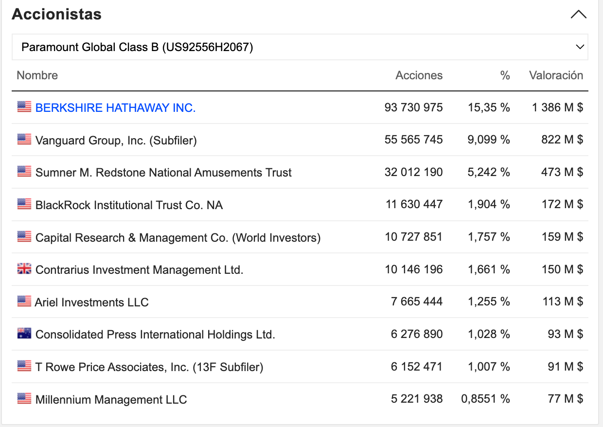Click the Nombre column header
This screenshot has height=427, width=603.
point(37,75)
